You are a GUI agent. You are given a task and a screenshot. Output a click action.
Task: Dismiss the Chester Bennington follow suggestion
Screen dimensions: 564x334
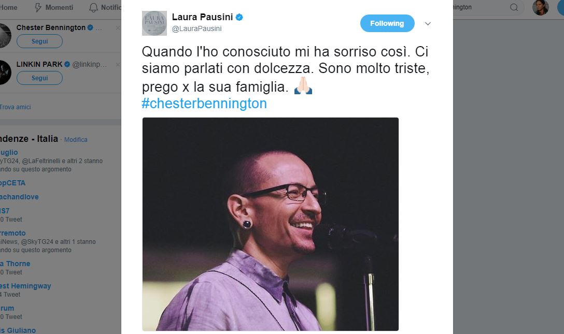[x=118, y=27]
